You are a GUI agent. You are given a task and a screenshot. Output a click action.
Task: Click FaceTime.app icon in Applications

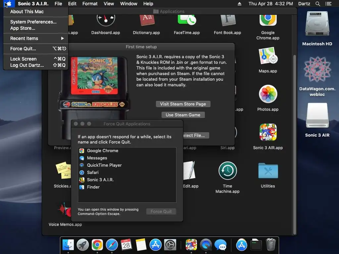[x=187, y=20]
